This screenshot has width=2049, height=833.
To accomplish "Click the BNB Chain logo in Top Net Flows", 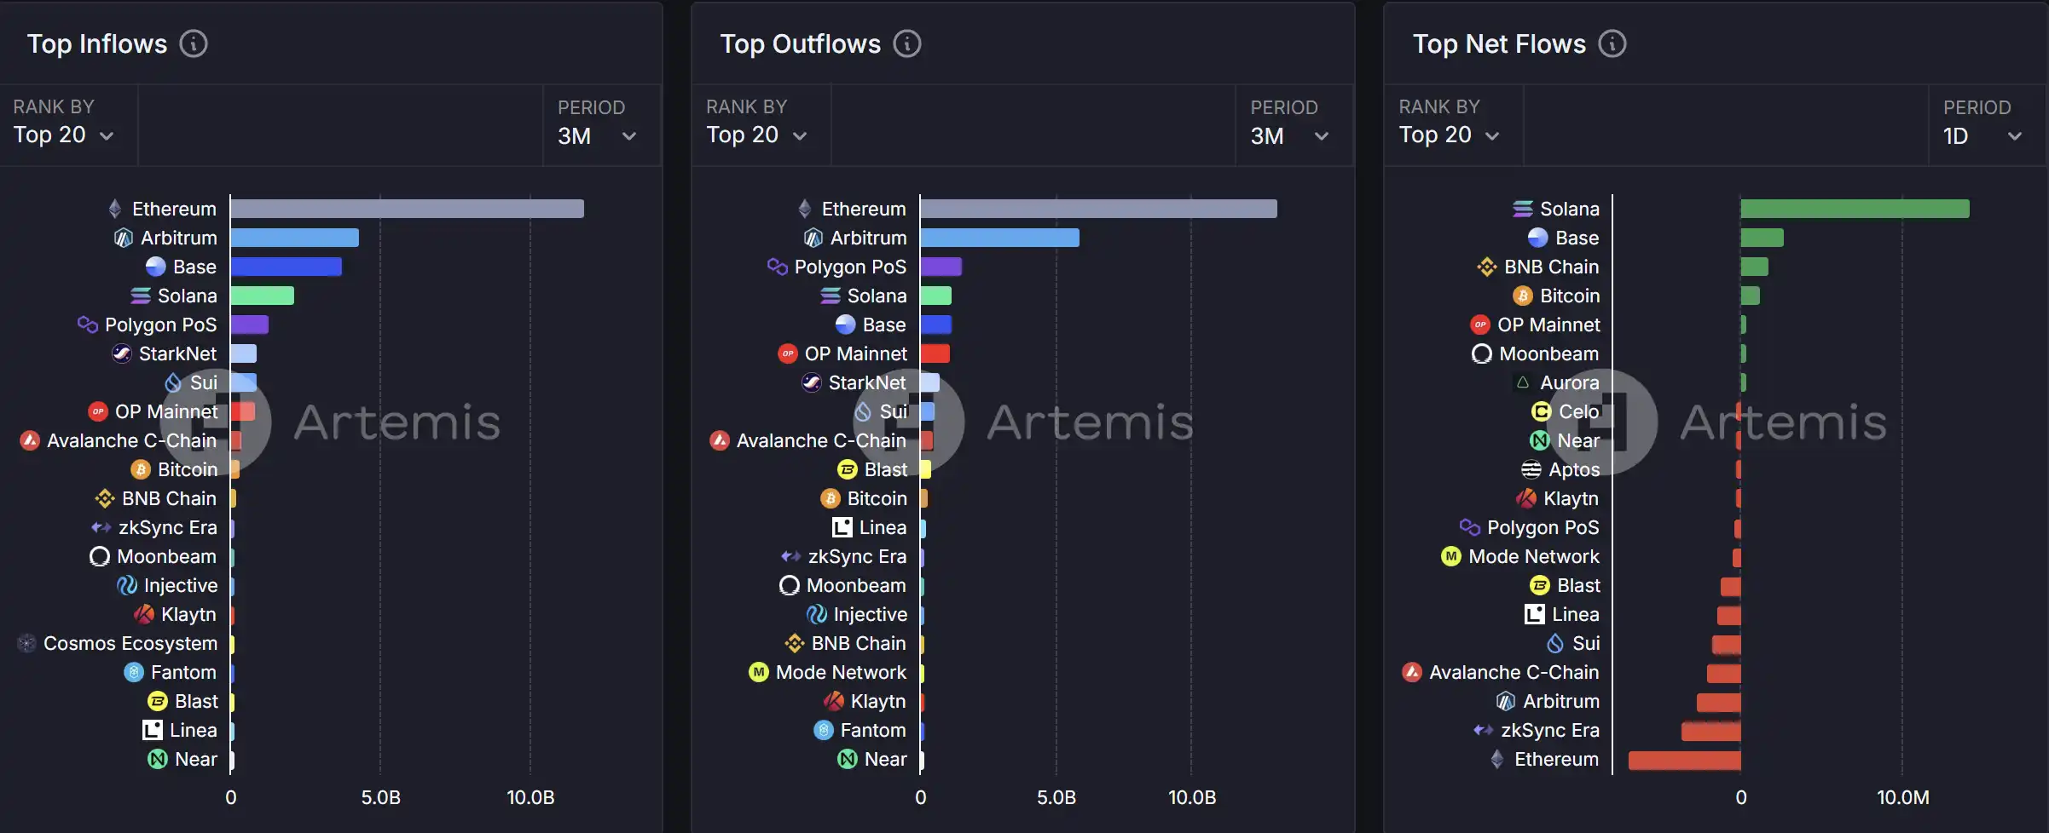I will [1487, 267].
